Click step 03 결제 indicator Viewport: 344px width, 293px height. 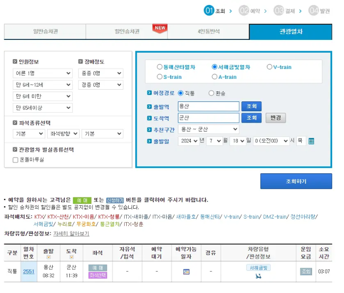click(x=285, y=10)
